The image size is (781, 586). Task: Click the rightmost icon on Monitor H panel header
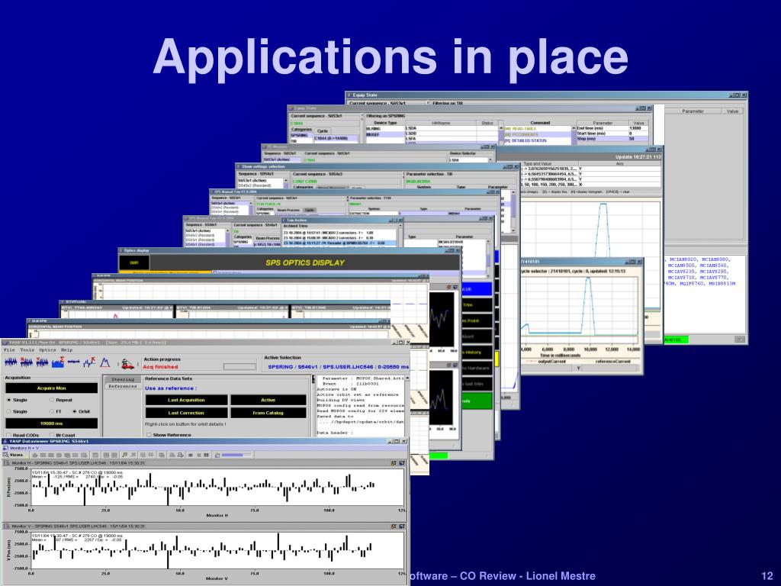tap(402, 463)
